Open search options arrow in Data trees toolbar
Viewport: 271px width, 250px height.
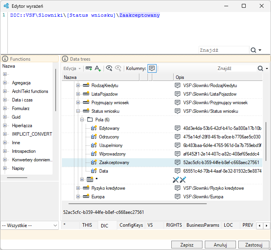tap(267, 68)
